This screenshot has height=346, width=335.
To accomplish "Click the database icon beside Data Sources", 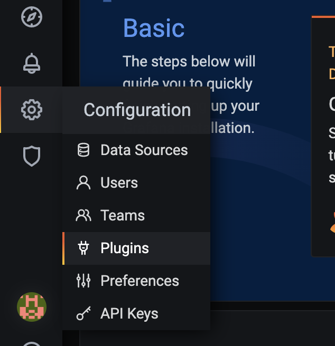I will tap(83, 150).
